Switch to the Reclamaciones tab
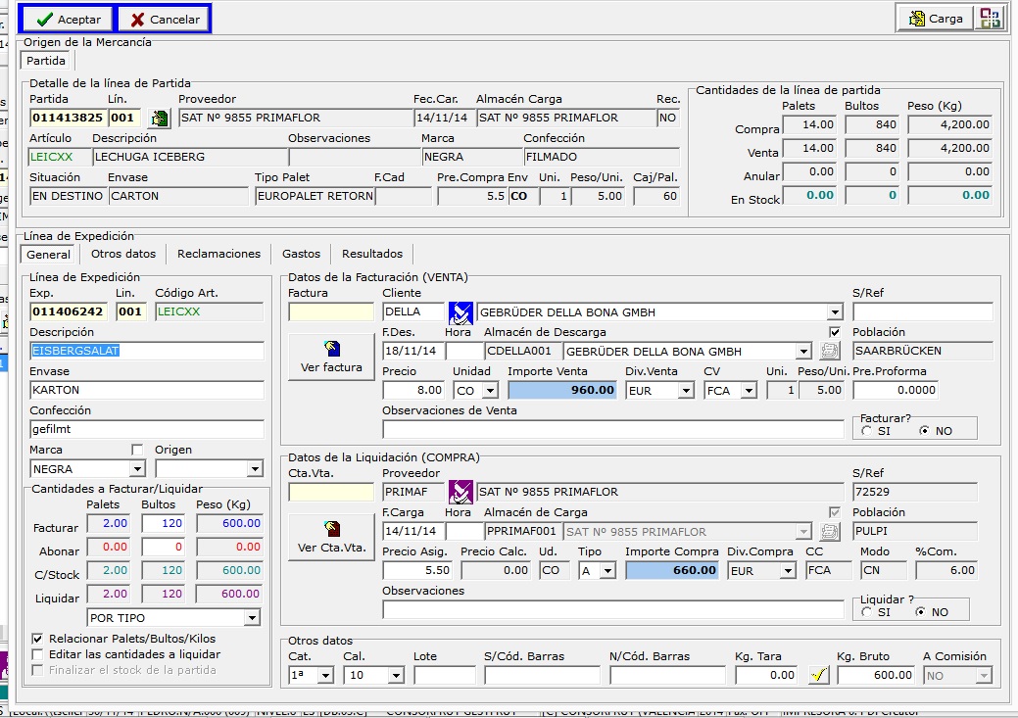Viewport: 1018px width, 718px height. tap(218, 254)
